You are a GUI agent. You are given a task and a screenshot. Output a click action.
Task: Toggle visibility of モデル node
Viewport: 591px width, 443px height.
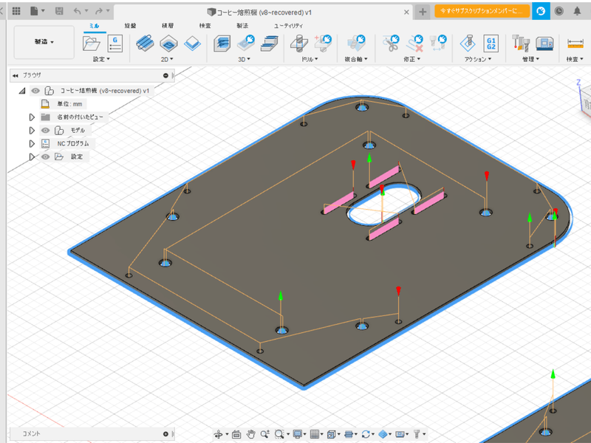[46, 130]
